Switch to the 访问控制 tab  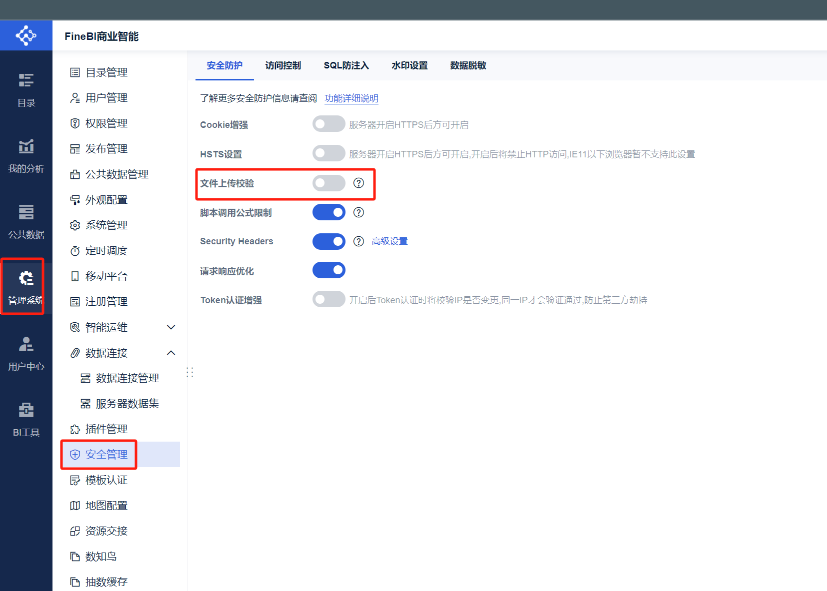coord(283,65)
